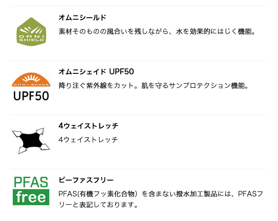Screen dimensions: 278x221
Task: Click the top-right arrow of stretch icon
Action: [40, 131]
